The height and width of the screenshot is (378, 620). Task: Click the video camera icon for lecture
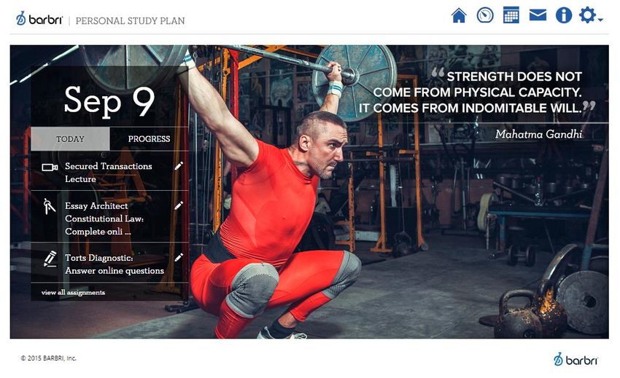point(50,168)
